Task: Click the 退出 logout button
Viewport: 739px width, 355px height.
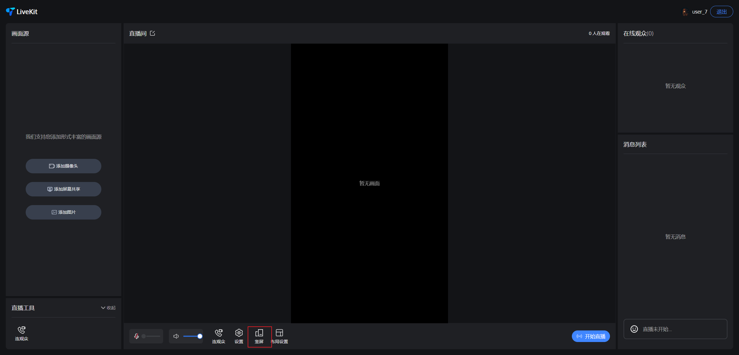Action: 721,12
